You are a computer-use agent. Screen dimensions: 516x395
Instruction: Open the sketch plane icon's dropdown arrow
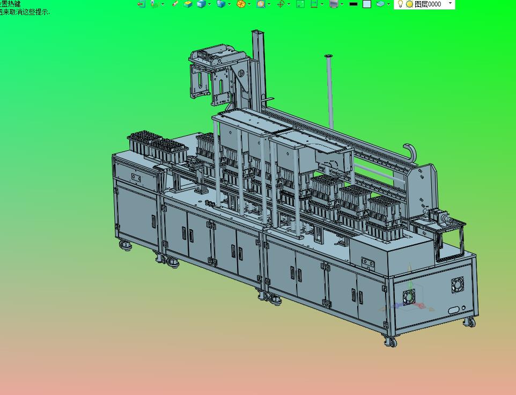[x=163, y=4]
